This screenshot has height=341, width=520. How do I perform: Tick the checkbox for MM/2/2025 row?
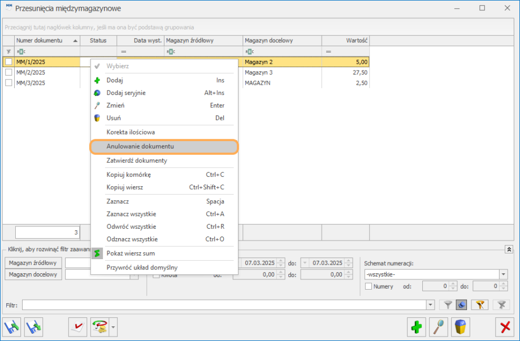tap(8, 72)
